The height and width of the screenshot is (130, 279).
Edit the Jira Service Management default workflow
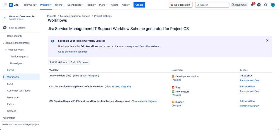(x=247, y=86)
